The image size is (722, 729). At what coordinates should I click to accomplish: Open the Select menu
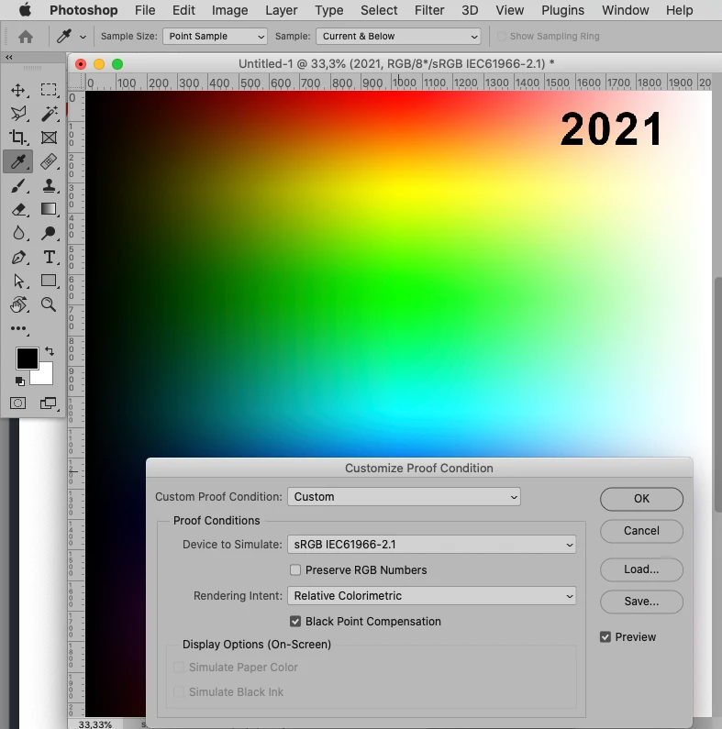[379, 10]
